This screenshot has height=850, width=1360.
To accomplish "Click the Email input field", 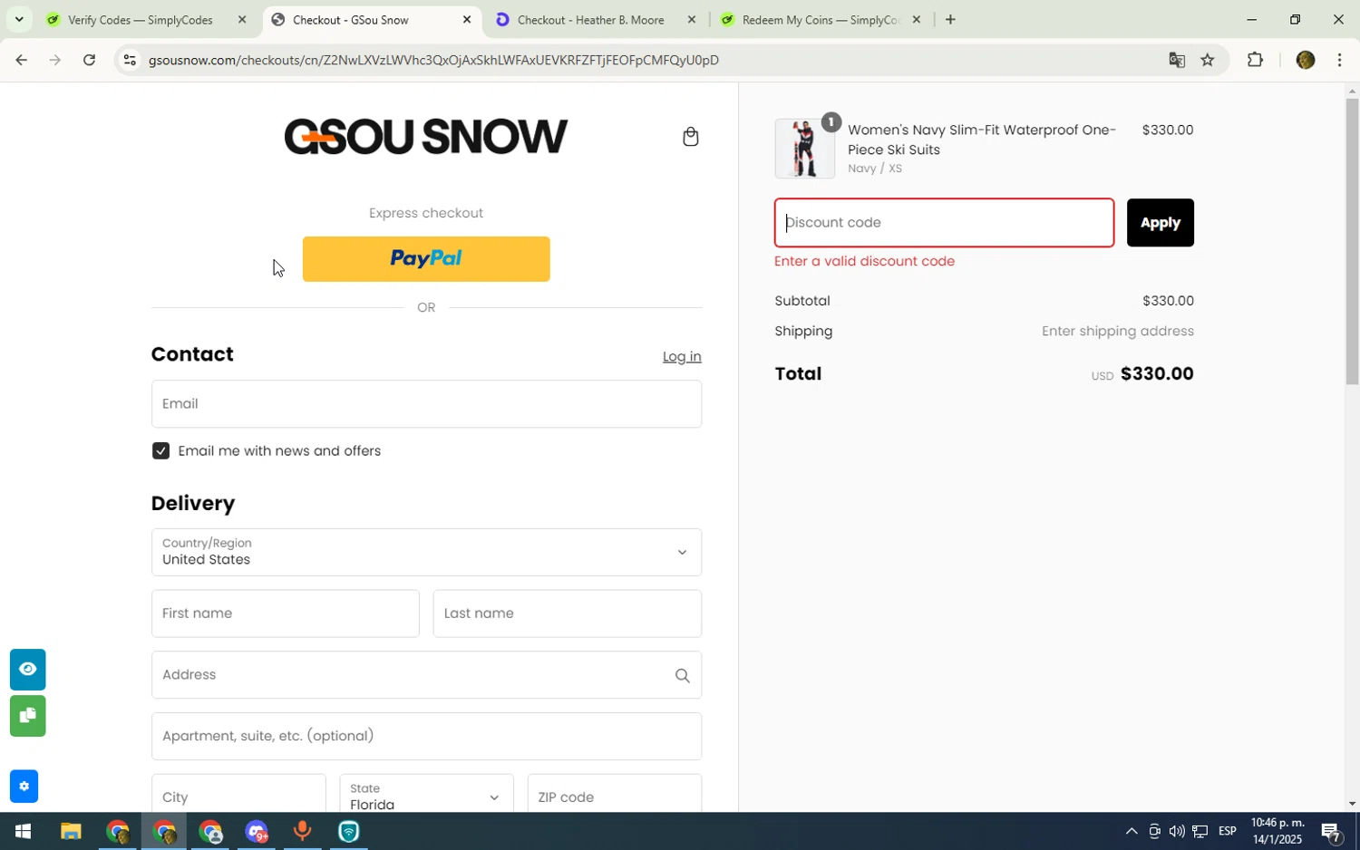I will (x=426, y=404).
